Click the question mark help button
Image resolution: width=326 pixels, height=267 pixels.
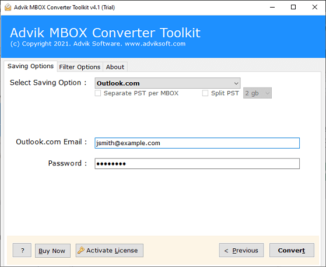(22, 250)
